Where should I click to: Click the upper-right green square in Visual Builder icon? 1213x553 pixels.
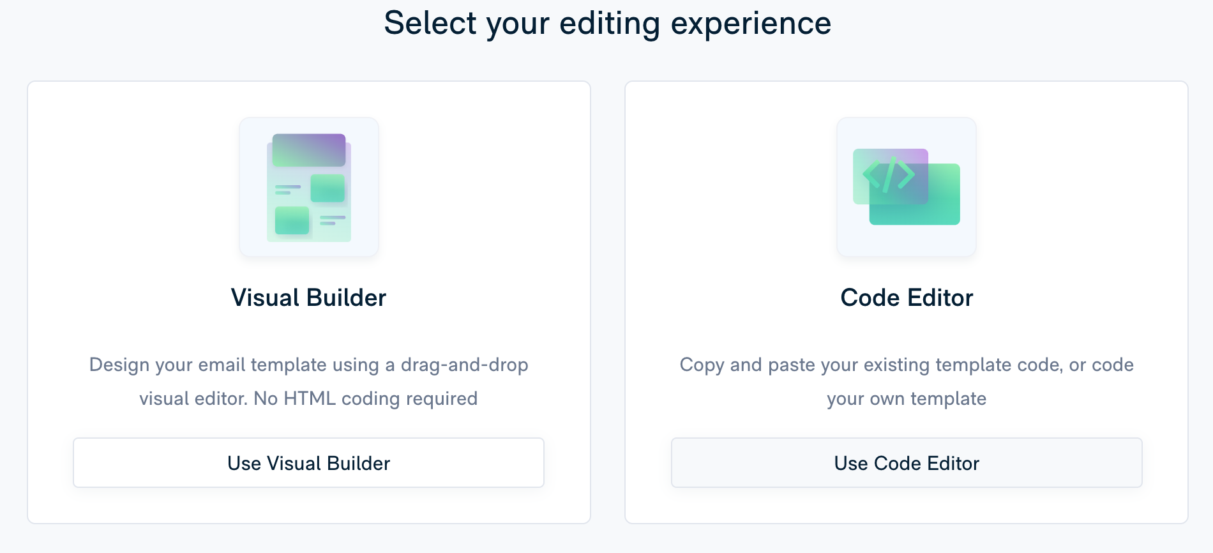point(328,188)
